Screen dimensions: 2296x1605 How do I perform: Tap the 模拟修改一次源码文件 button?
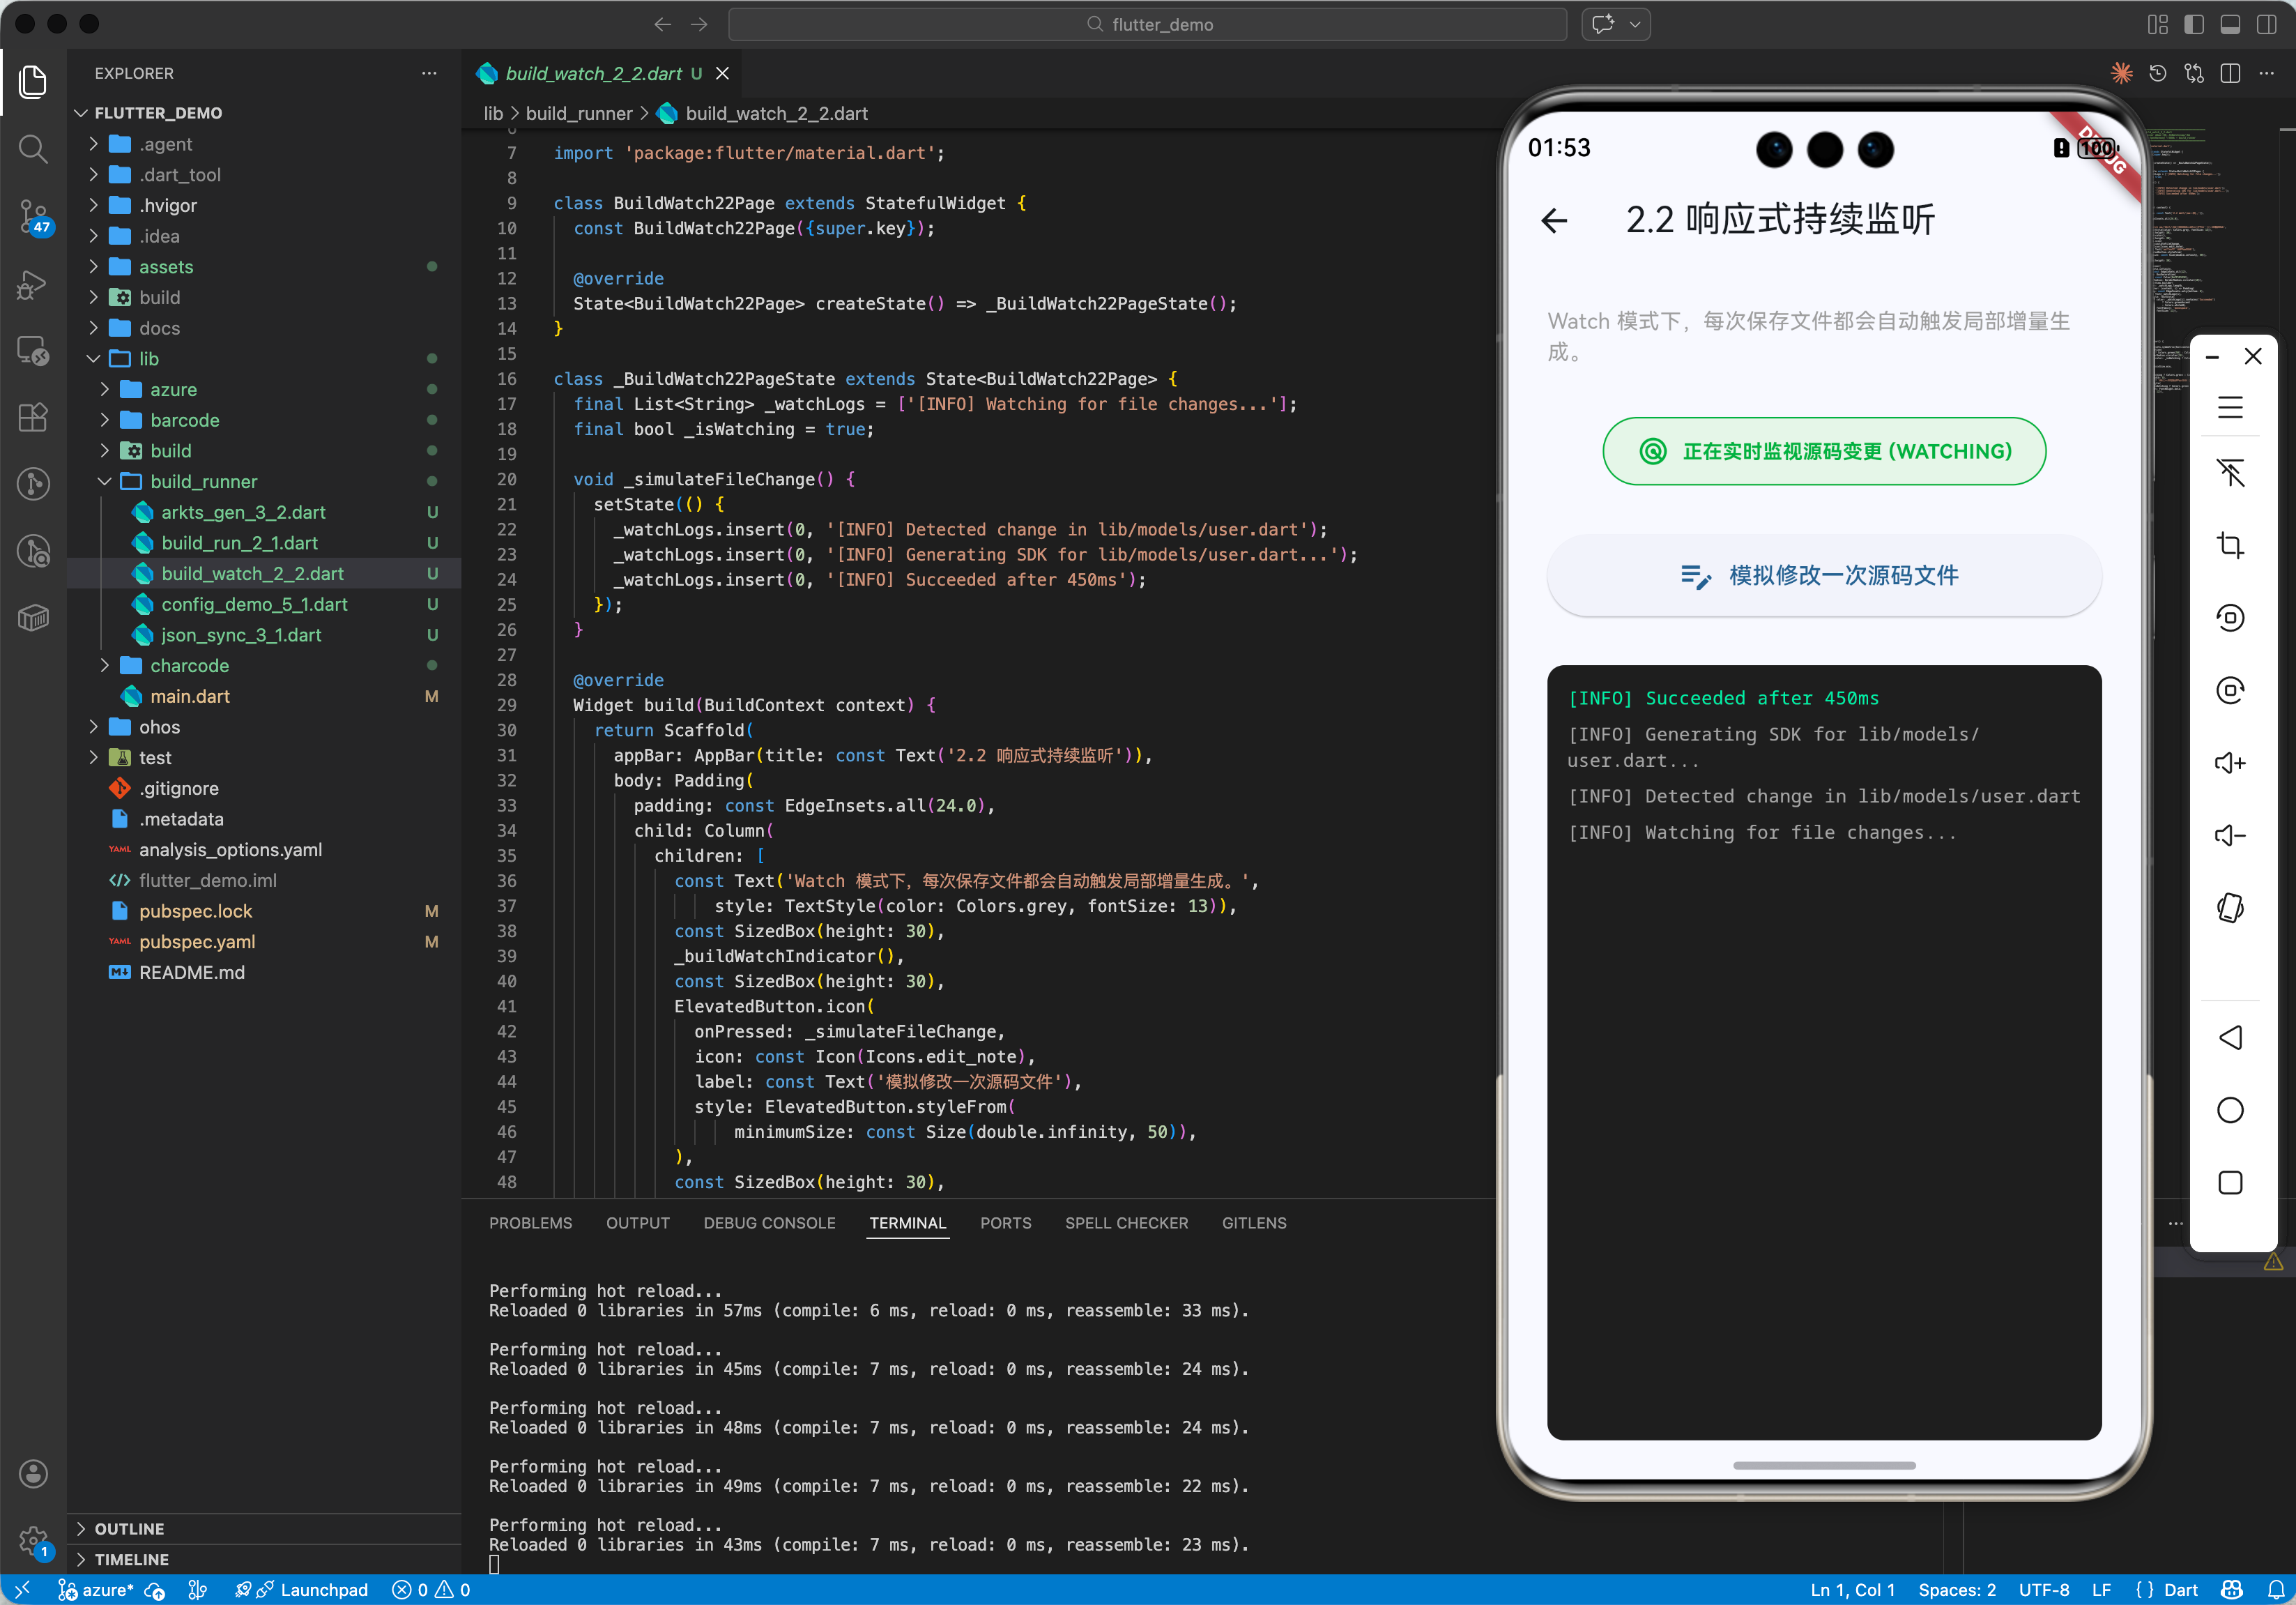(x=1823, y=576)
